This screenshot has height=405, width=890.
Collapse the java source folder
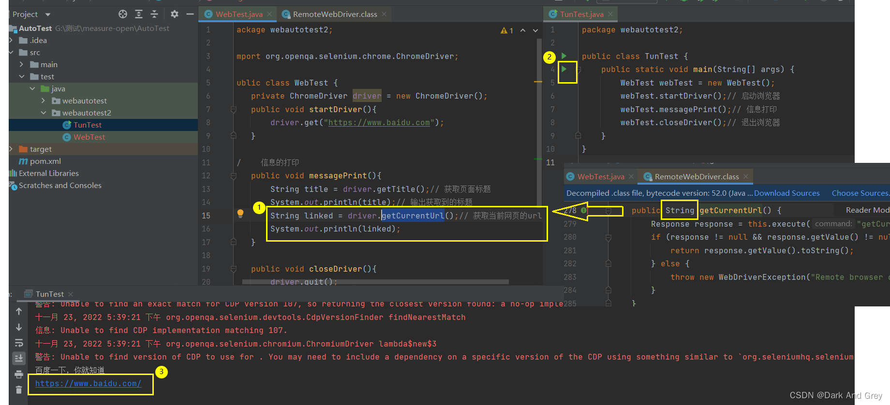(32, 89)
